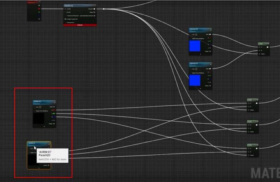Click the UVs input pin on Normal 02
This screenshot has height=182, width=280.
(191, 34)
